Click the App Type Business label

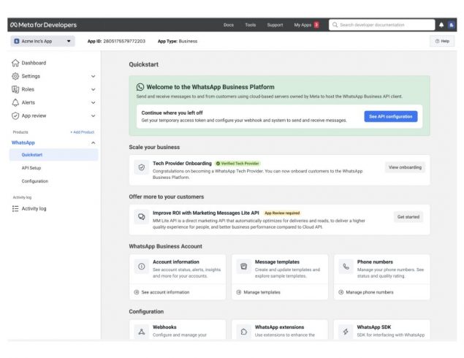pyautogui.click(x=178, y=41)
